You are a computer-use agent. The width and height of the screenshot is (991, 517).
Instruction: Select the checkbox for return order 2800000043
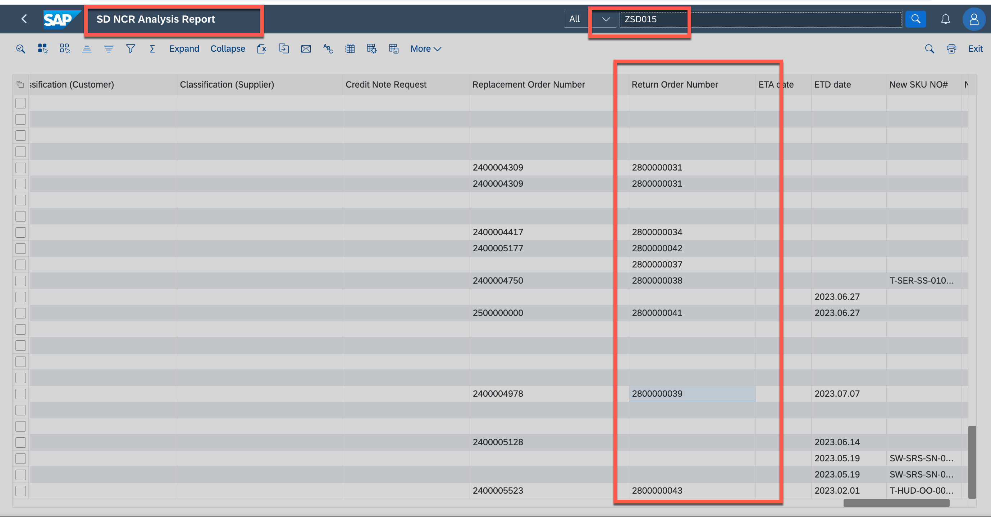point(21,490)
